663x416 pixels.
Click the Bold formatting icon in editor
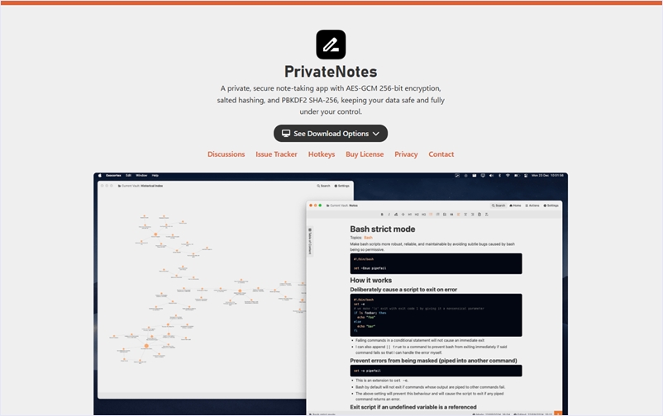pos(382,215)
